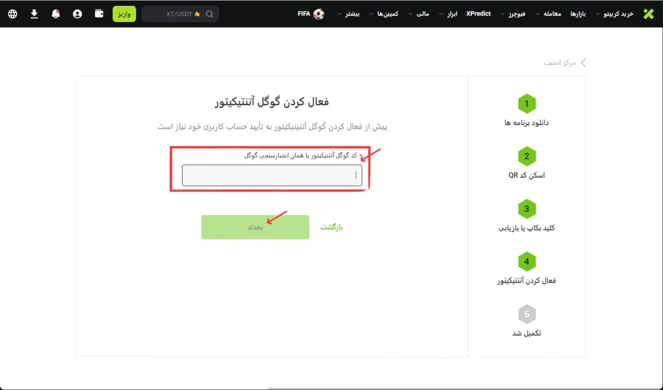
Task: Click the بعدی next button
Action: [255, 227]
